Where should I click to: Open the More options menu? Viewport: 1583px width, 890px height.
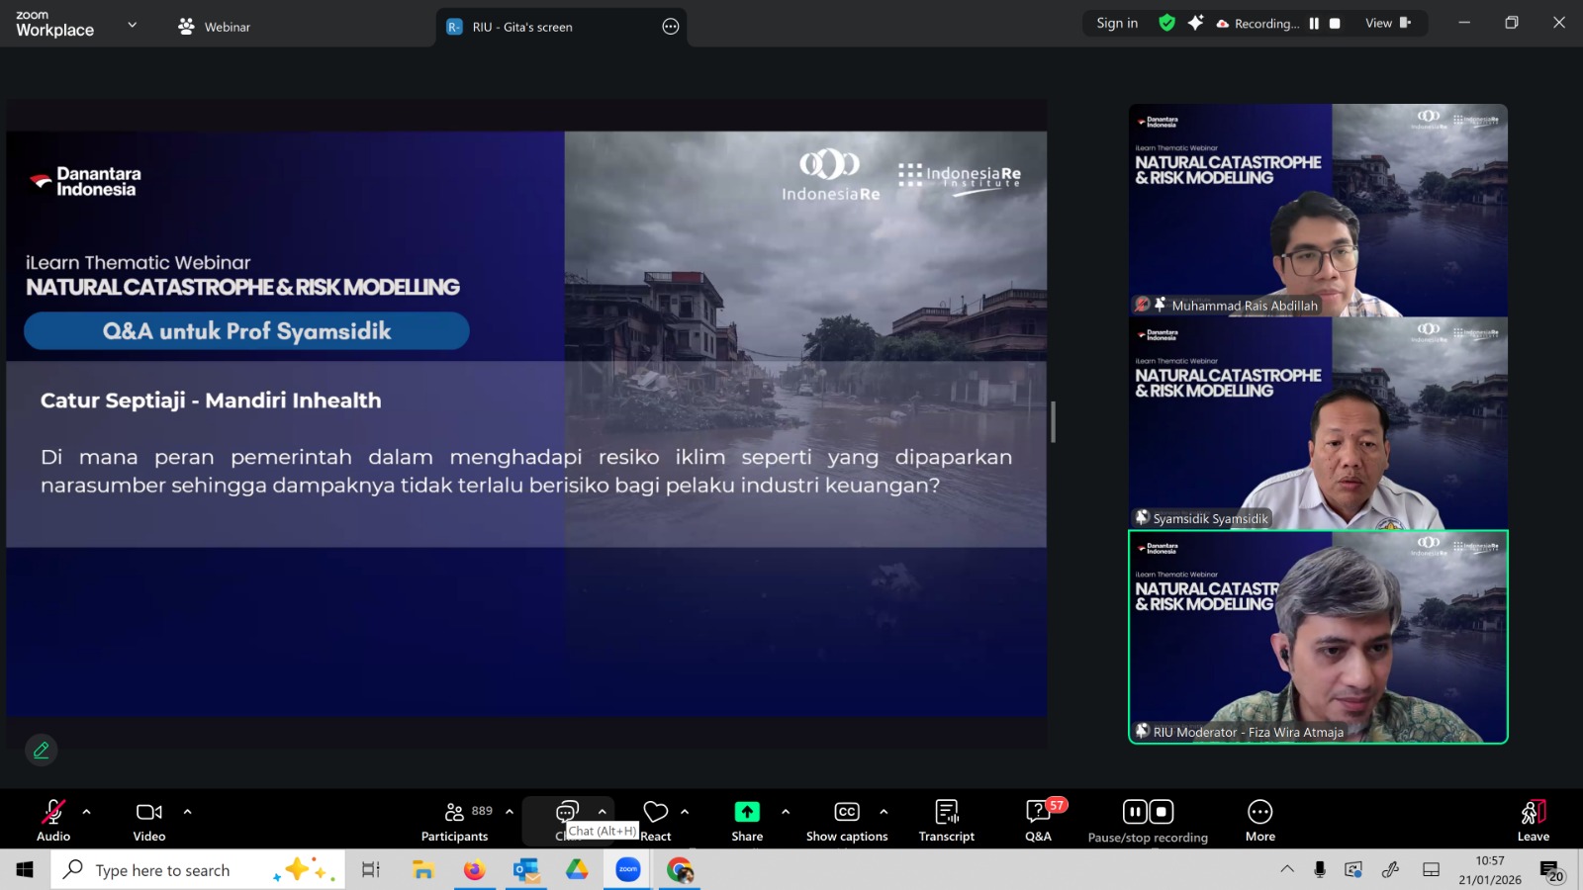pos(1259,821)
